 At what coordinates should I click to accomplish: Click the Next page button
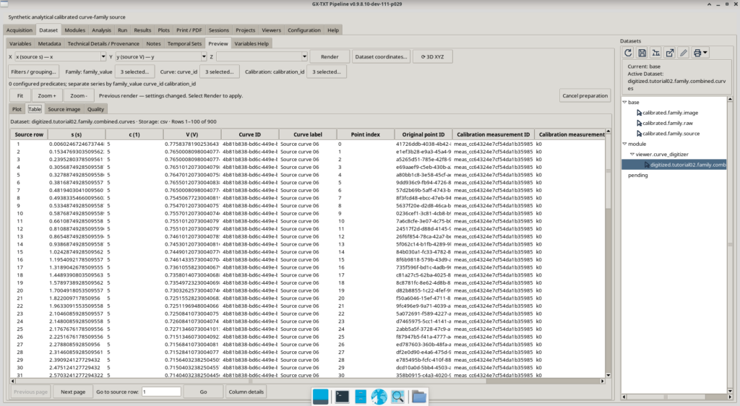(x=73, y=392)
